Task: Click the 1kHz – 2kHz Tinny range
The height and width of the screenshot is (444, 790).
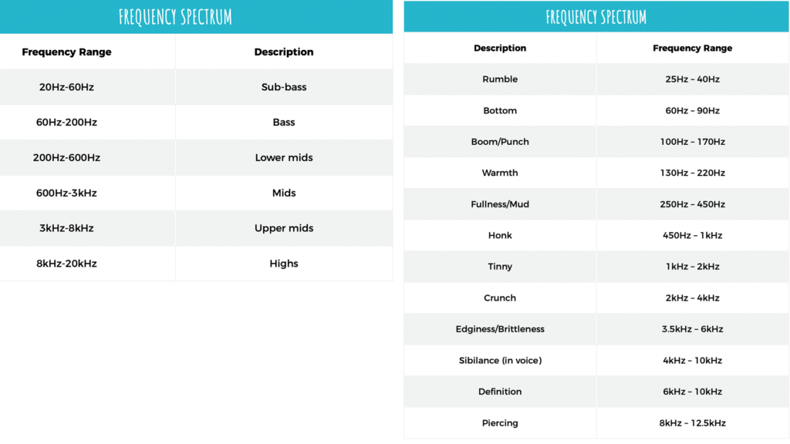Action: point(692,266)
